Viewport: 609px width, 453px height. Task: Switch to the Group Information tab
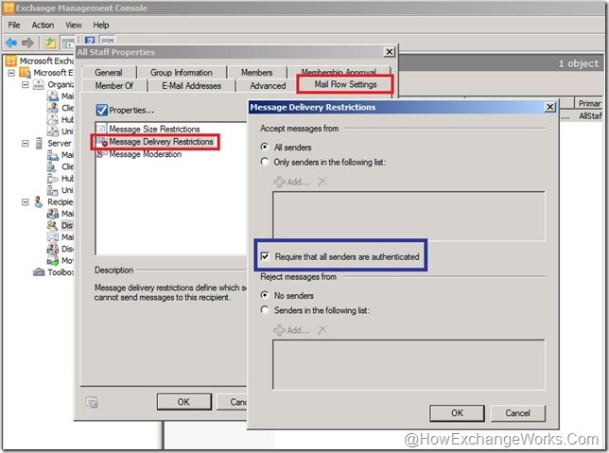[x=182, y=72]
